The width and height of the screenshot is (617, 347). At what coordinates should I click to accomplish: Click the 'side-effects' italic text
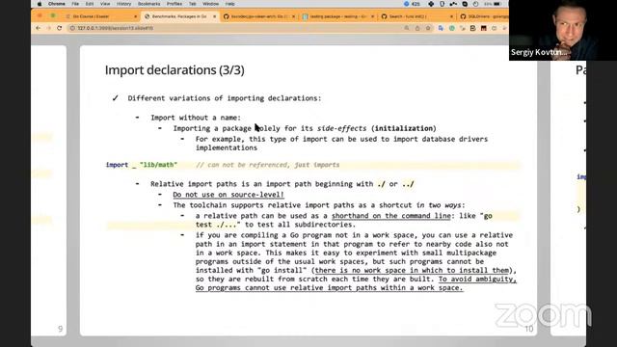341,128
